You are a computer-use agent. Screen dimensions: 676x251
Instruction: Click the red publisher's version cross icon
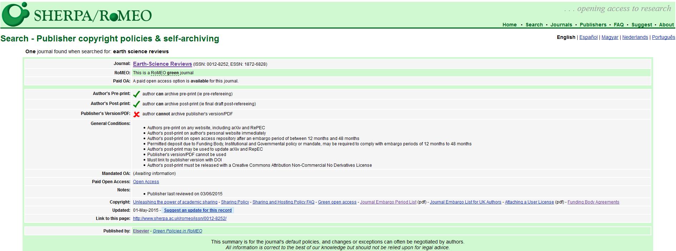coord(136,114)
